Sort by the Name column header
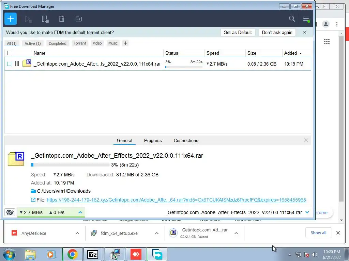 click(x=97, y=53)
